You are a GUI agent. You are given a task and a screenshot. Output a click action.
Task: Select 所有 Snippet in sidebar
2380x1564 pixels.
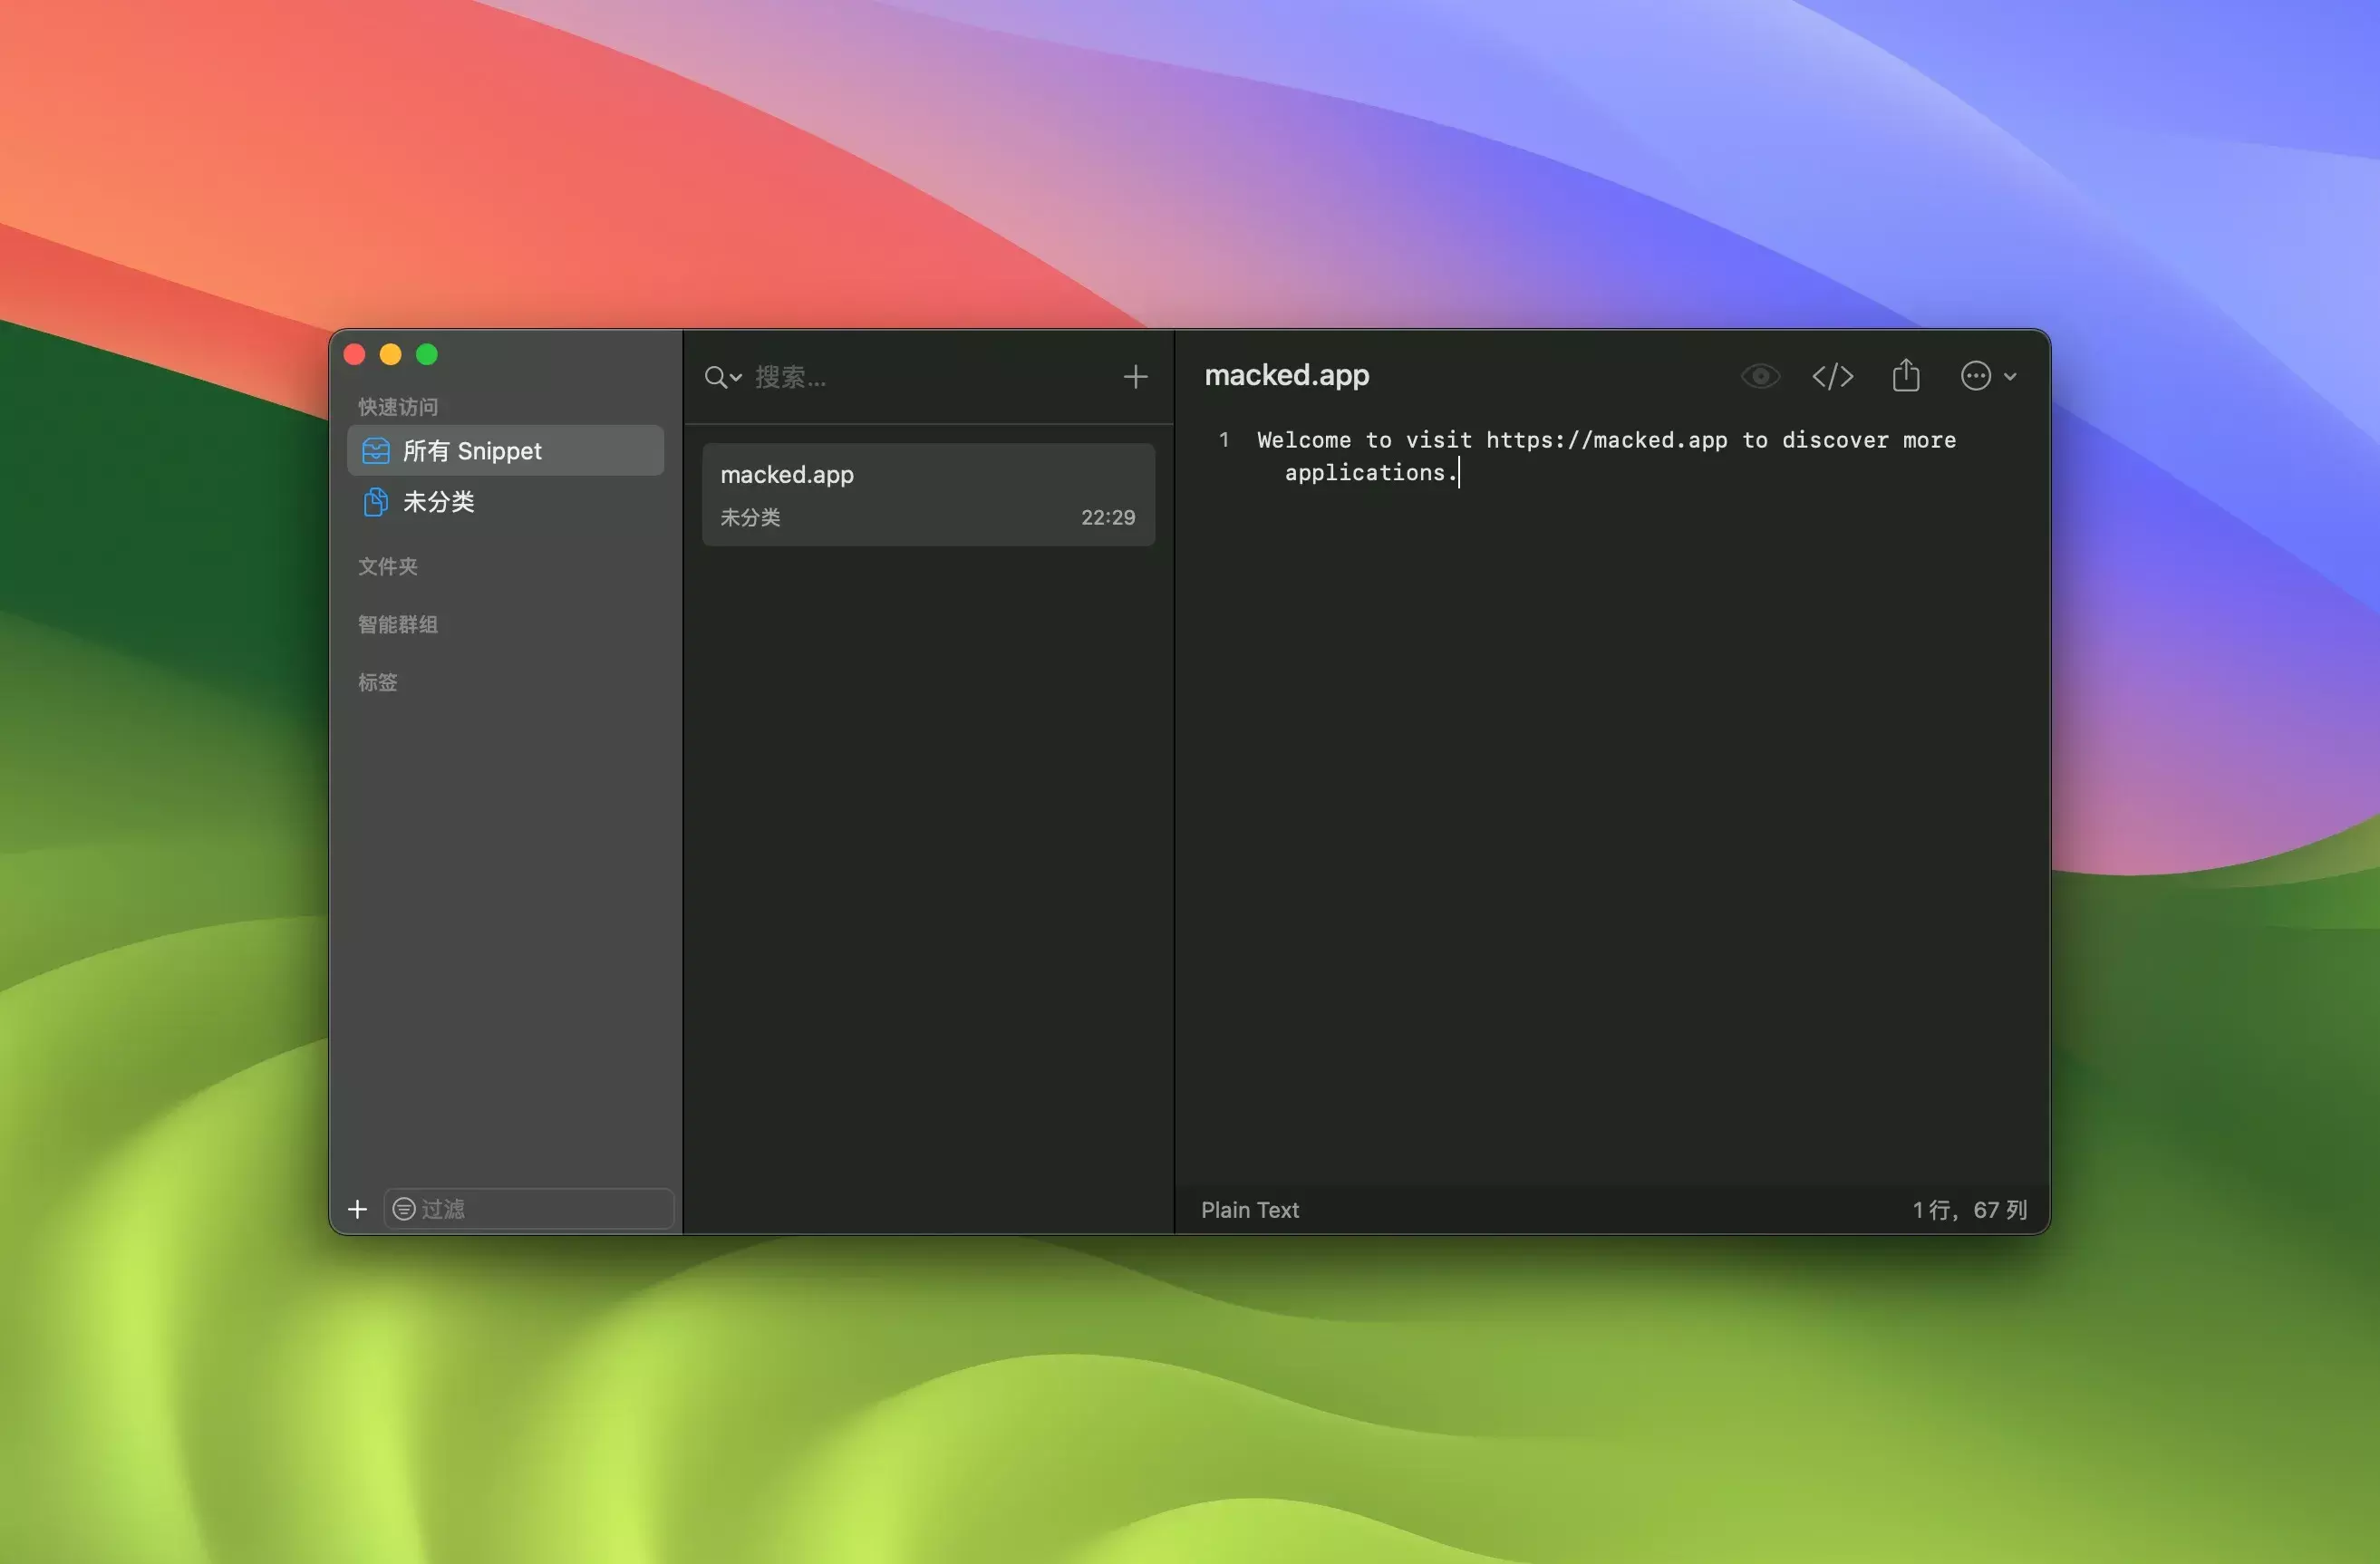[x=472, y=451]
